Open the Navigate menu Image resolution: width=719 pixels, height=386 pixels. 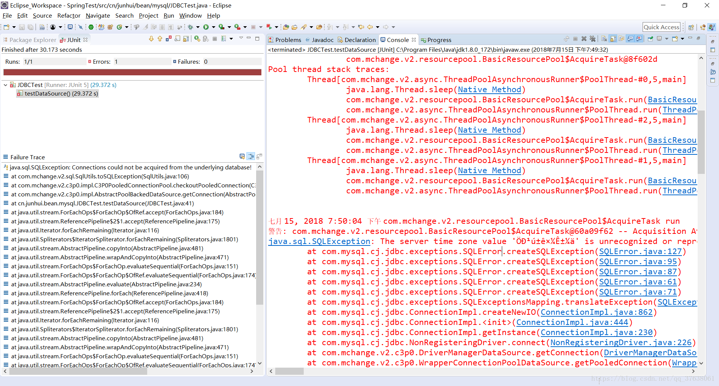tap(98, 16)
